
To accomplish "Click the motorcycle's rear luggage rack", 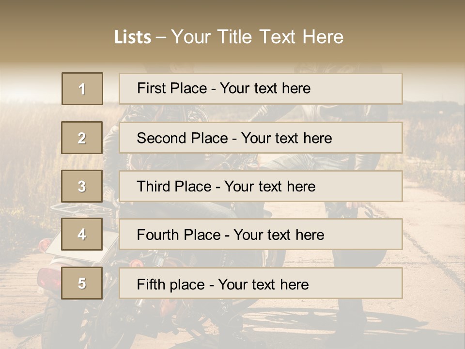I will [x=73, y=209].
